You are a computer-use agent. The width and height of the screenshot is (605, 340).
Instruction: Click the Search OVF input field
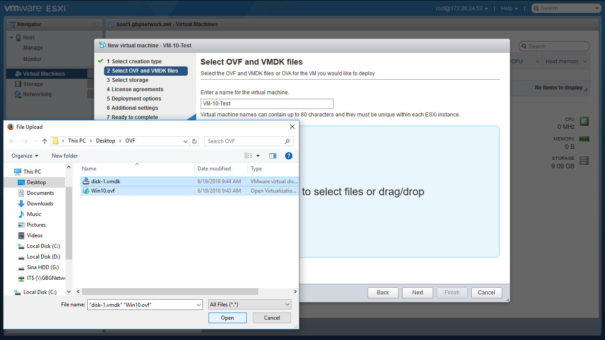click(x=245, y=141)
